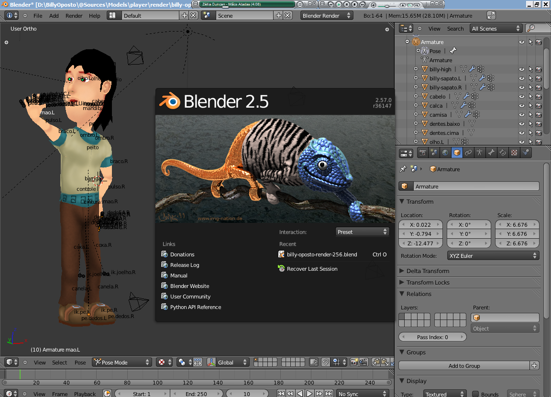Open the Scene properties tab icon
Viewport: 551px width, 397px height.
click(434, 153)
